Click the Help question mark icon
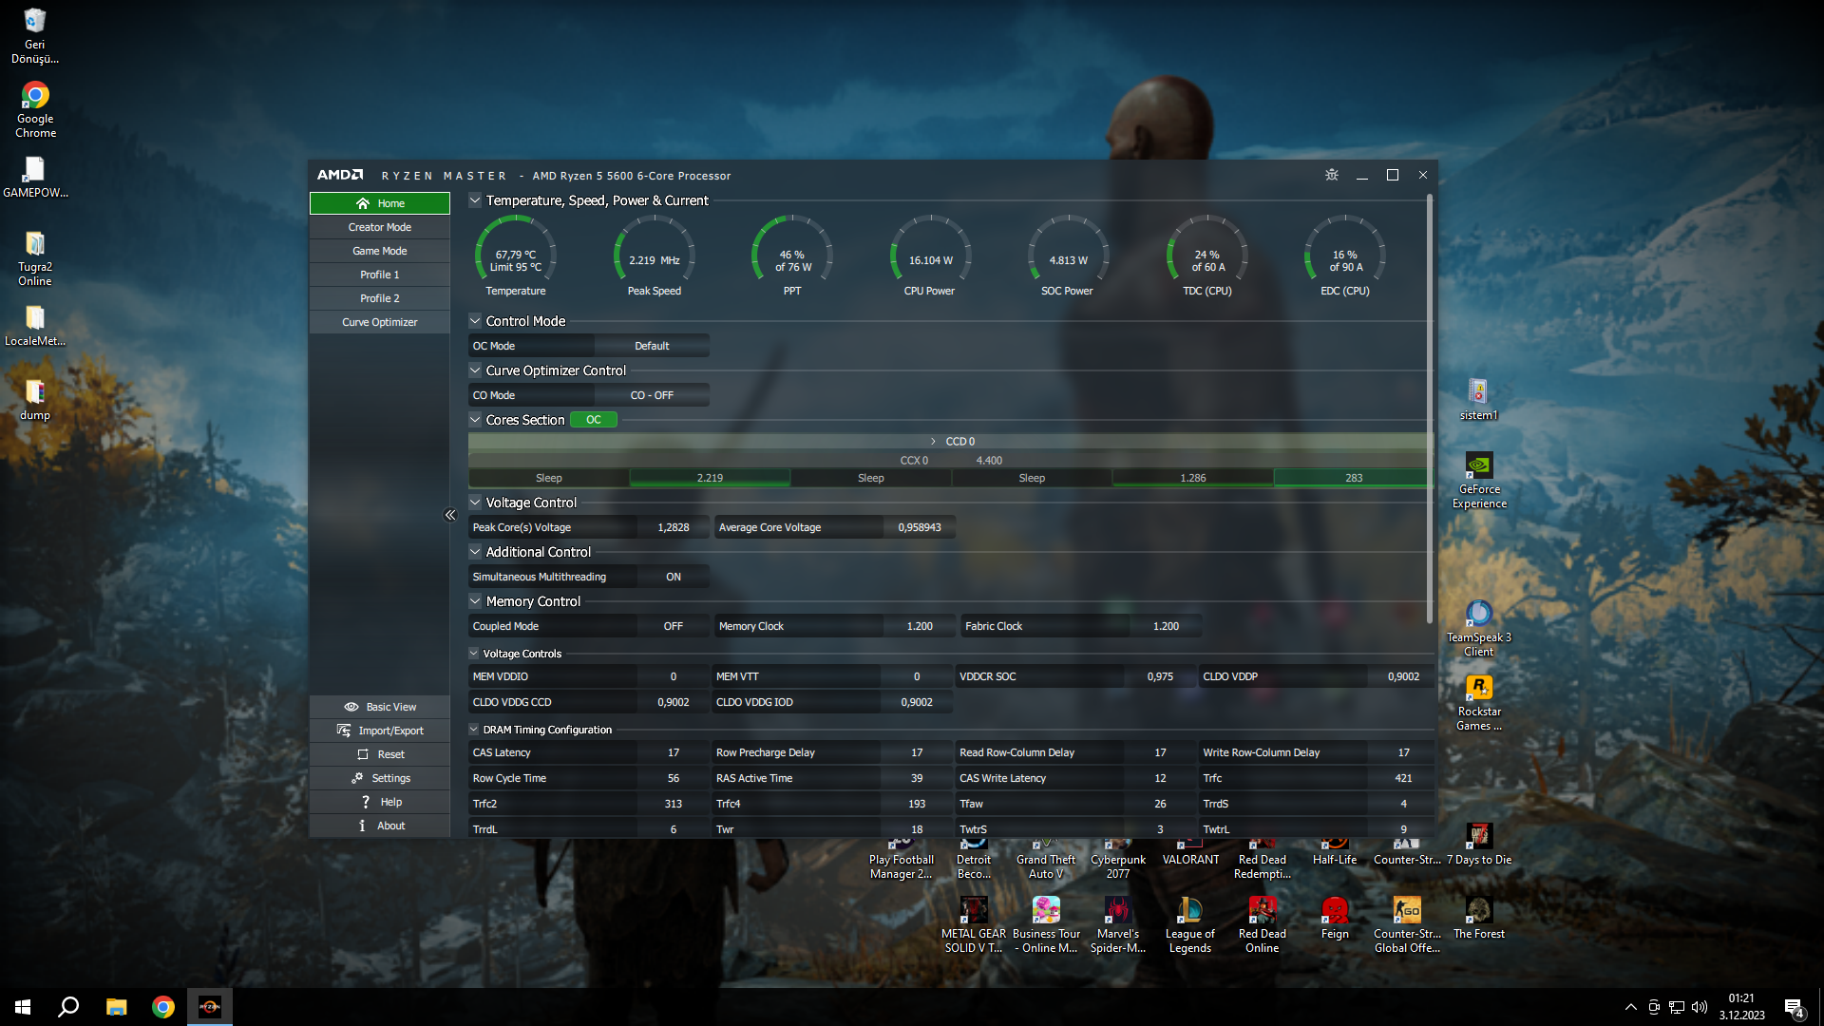The height and width of the screenshot is (1026, 1824). click(365, 802)
